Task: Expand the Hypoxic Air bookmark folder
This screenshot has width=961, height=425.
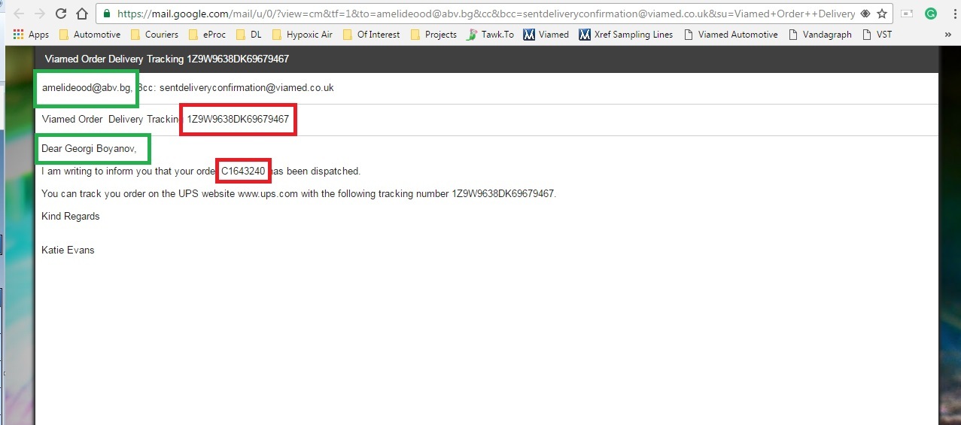Action: [x=303, y=35]
